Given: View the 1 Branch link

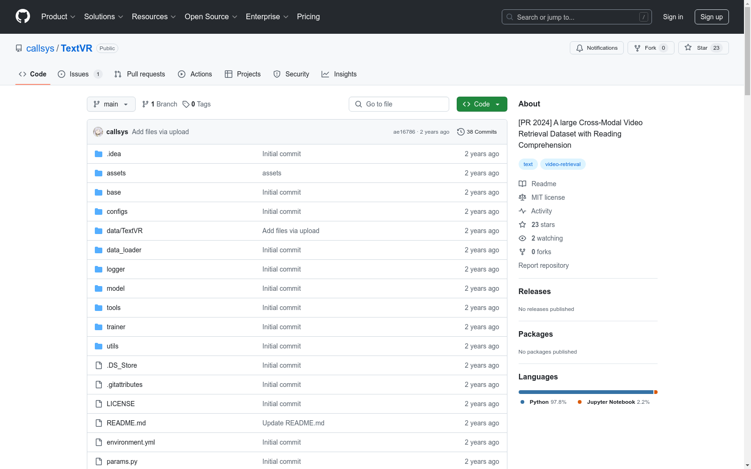Looking at the screenshot, I should [160, 104].
